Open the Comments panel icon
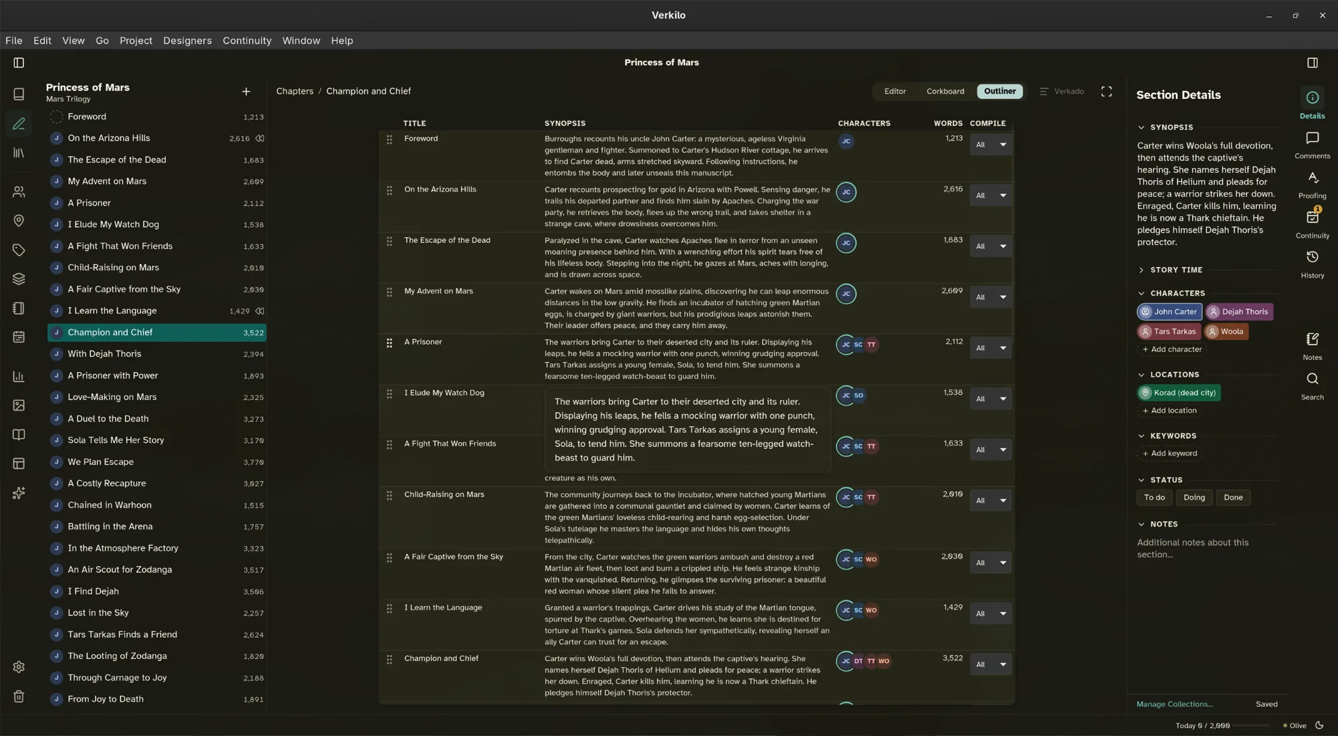1338x736 pixels. point(1313,145)
